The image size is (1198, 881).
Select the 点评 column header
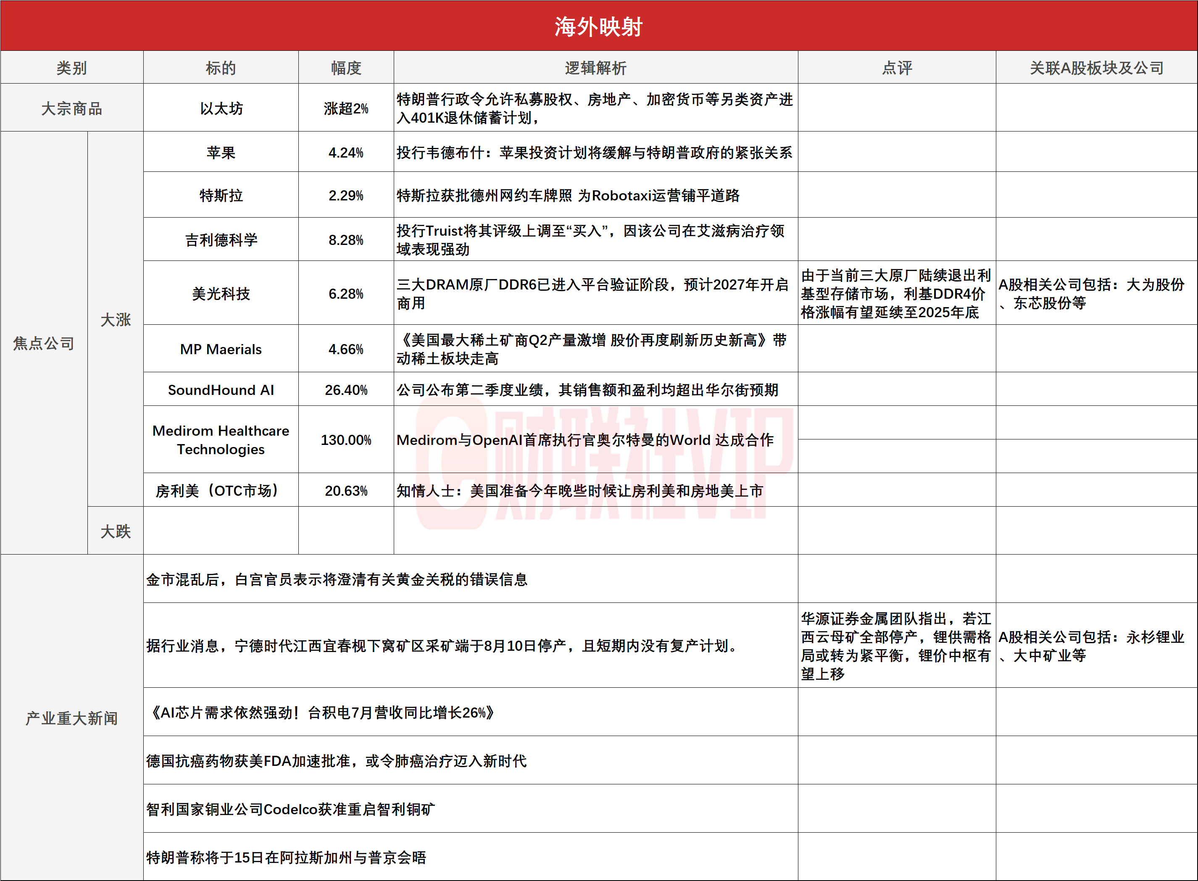tap(897, 68)
